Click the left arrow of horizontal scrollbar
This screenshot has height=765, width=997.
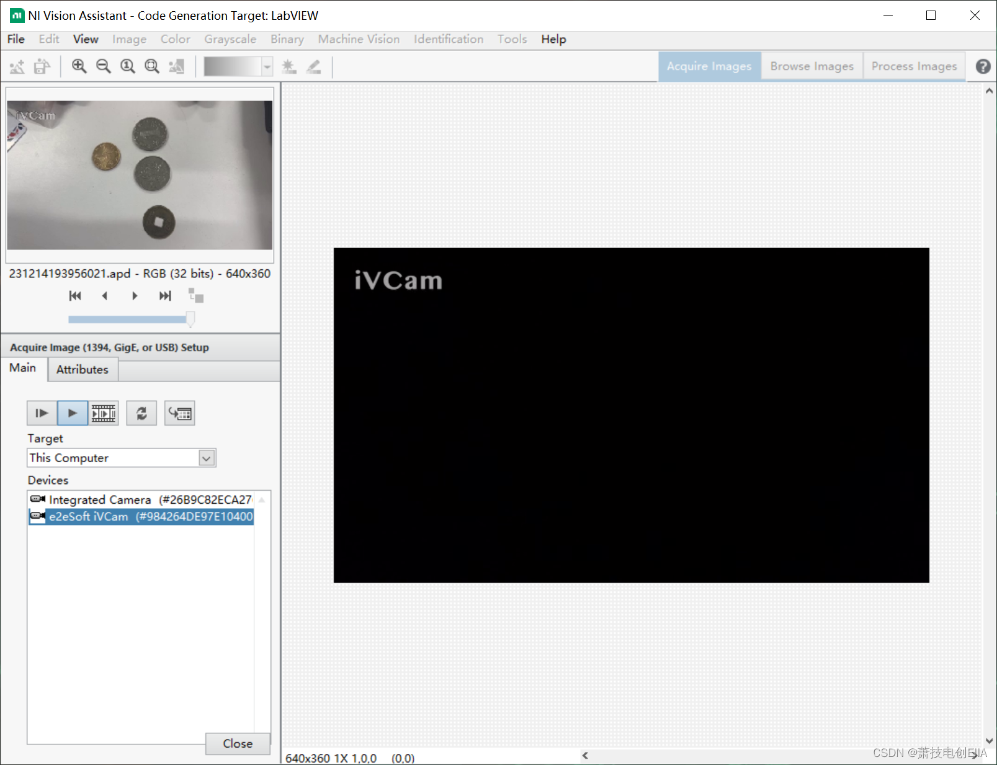coord(585,756)
